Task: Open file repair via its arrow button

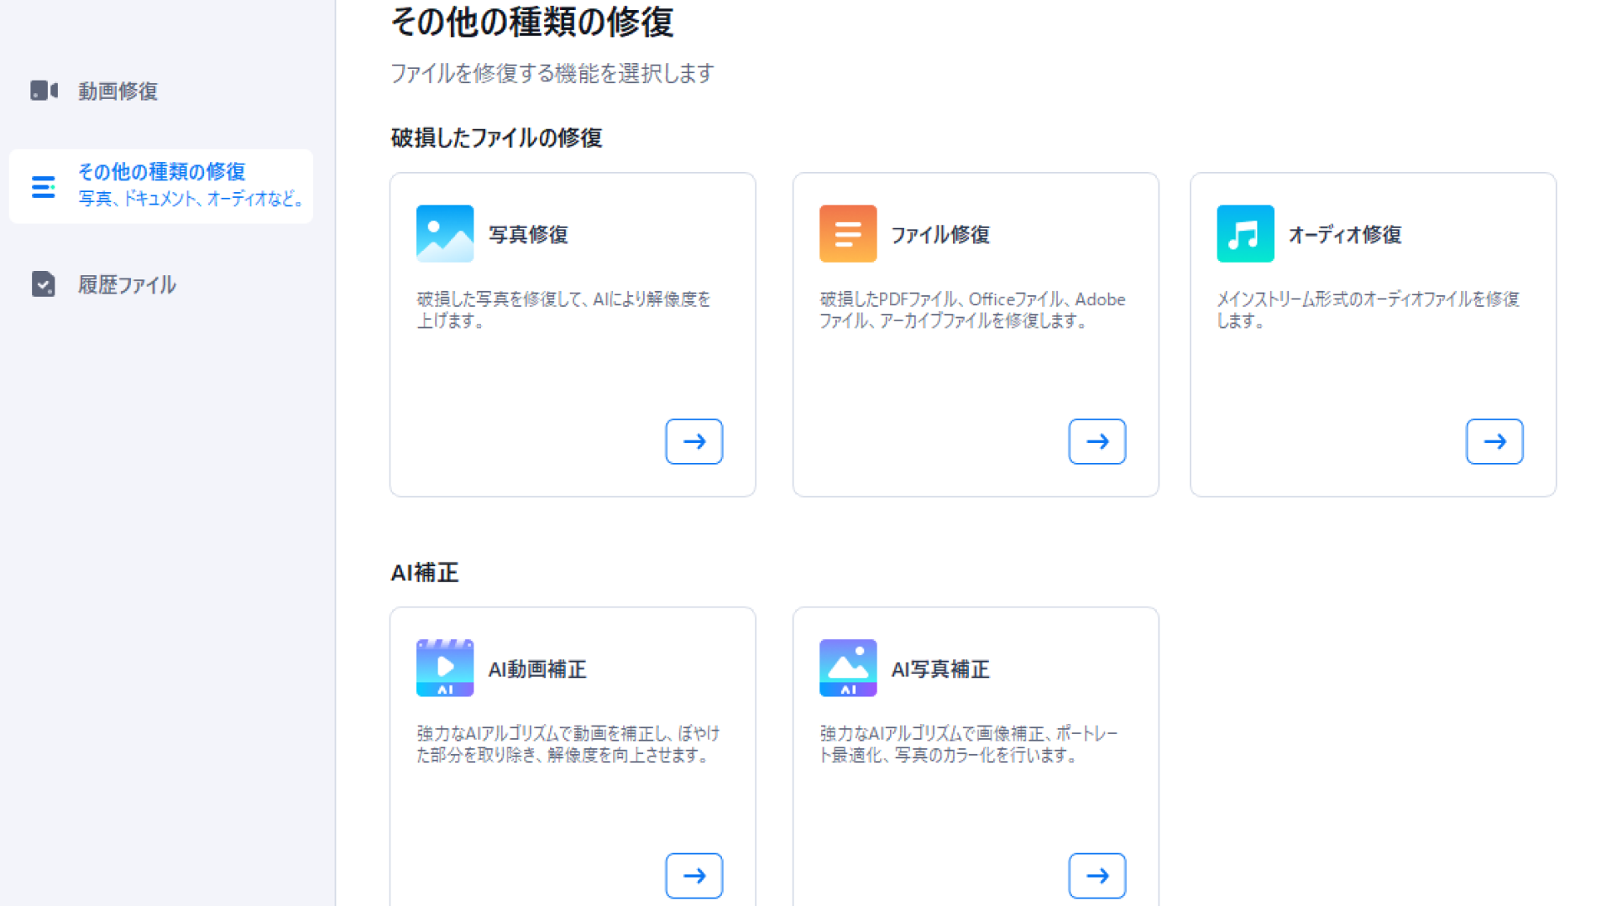Action: (x=1097, y=441)
